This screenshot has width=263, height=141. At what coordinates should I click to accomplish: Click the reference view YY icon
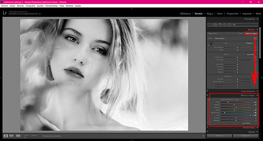(18, 136)
